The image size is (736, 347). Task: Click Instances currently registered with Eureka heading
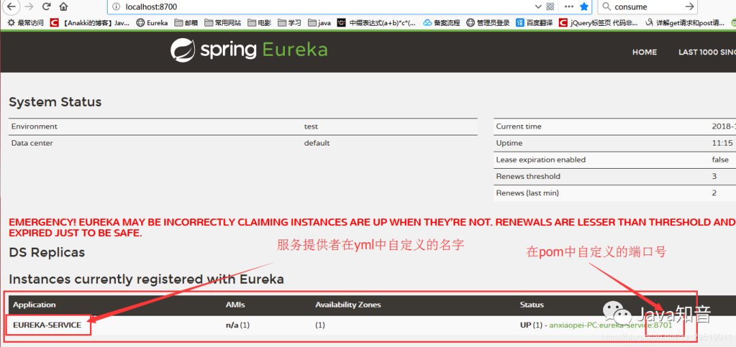point(147,280)
